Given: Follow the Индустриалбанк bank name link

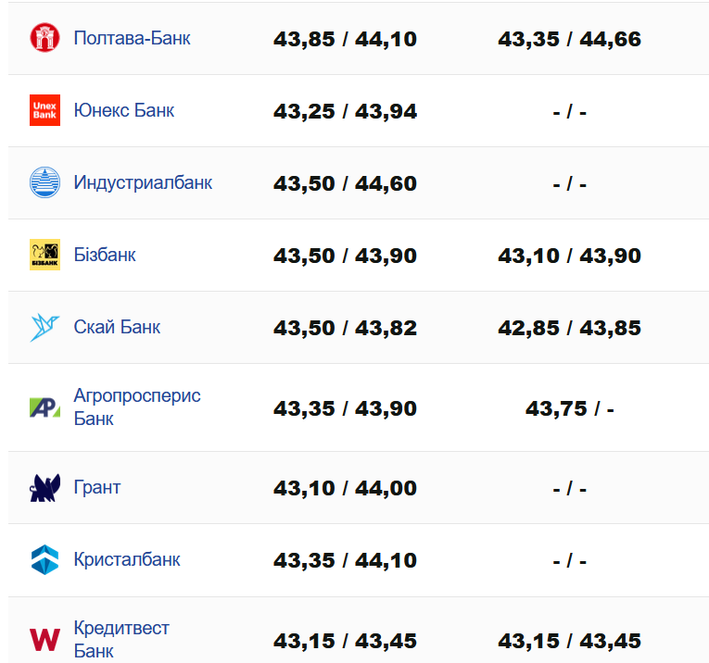Looking at the screenshot, I should point(143,183).
